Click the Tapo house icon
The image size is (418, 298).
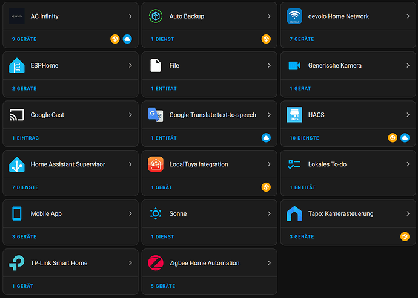point(294,213)
